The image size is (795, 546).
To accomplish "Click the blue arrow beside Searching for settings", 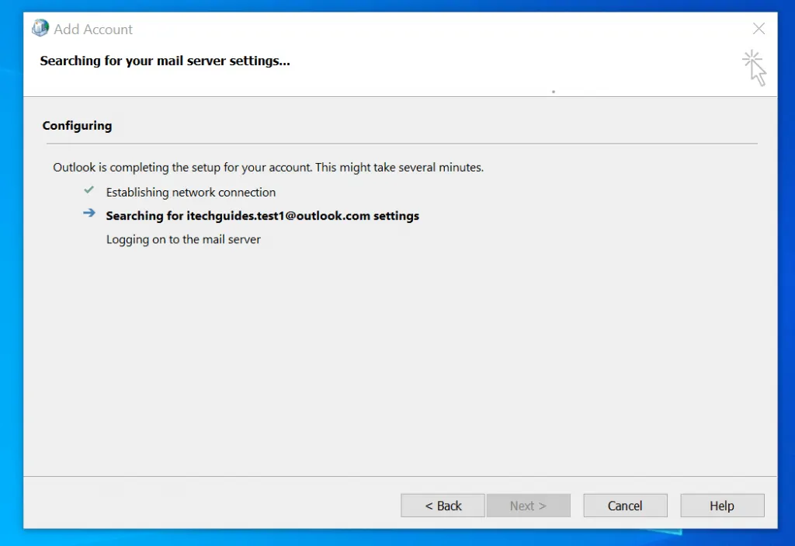I will click(x=89, y=213).
